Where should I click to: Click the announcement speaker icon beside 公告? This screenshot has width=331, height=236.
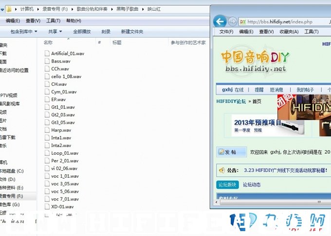pyautogui.click(x=222, y=170)
